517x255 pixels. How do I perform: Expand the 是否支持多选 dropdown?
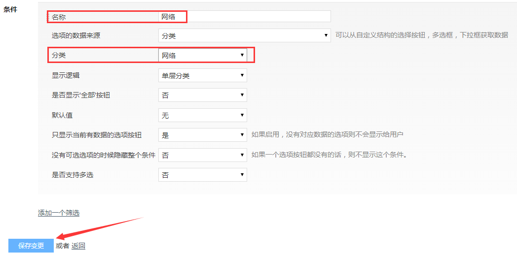pyautogui.click(x=202, y=175)
